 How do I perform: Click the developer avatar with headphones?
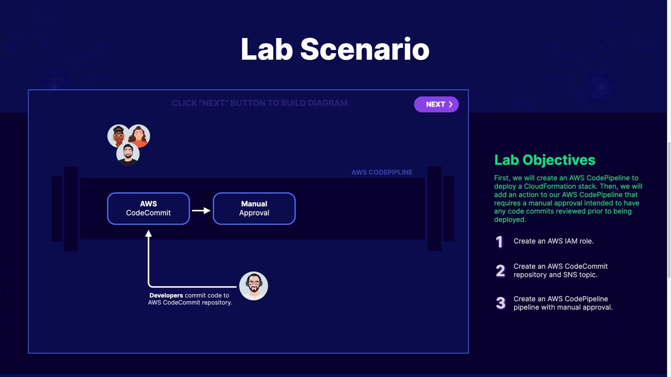[x=254, y=286]
